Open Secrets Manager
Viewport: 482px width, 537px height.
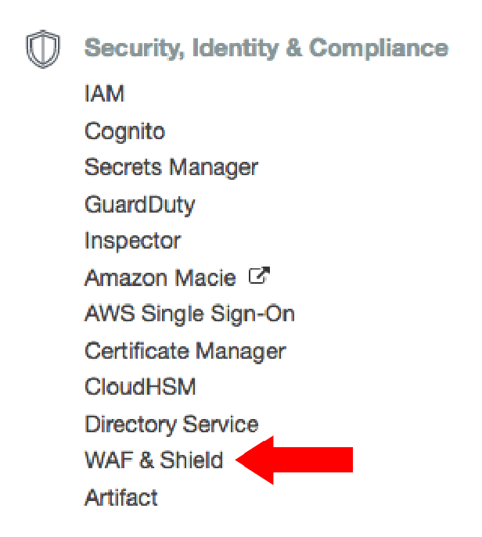[171, 168]
